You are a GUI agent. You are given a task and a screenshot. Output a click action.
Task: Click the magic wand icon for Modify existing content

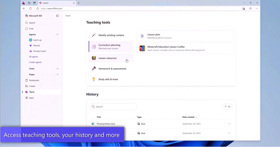tap(94, 35)
